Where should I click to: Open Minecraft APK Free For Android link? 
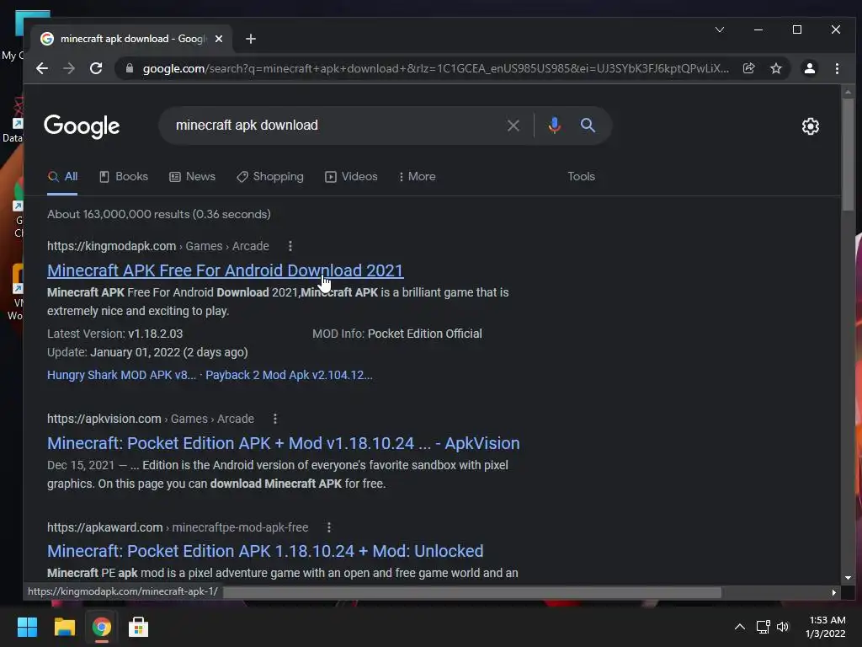(225, 270)
